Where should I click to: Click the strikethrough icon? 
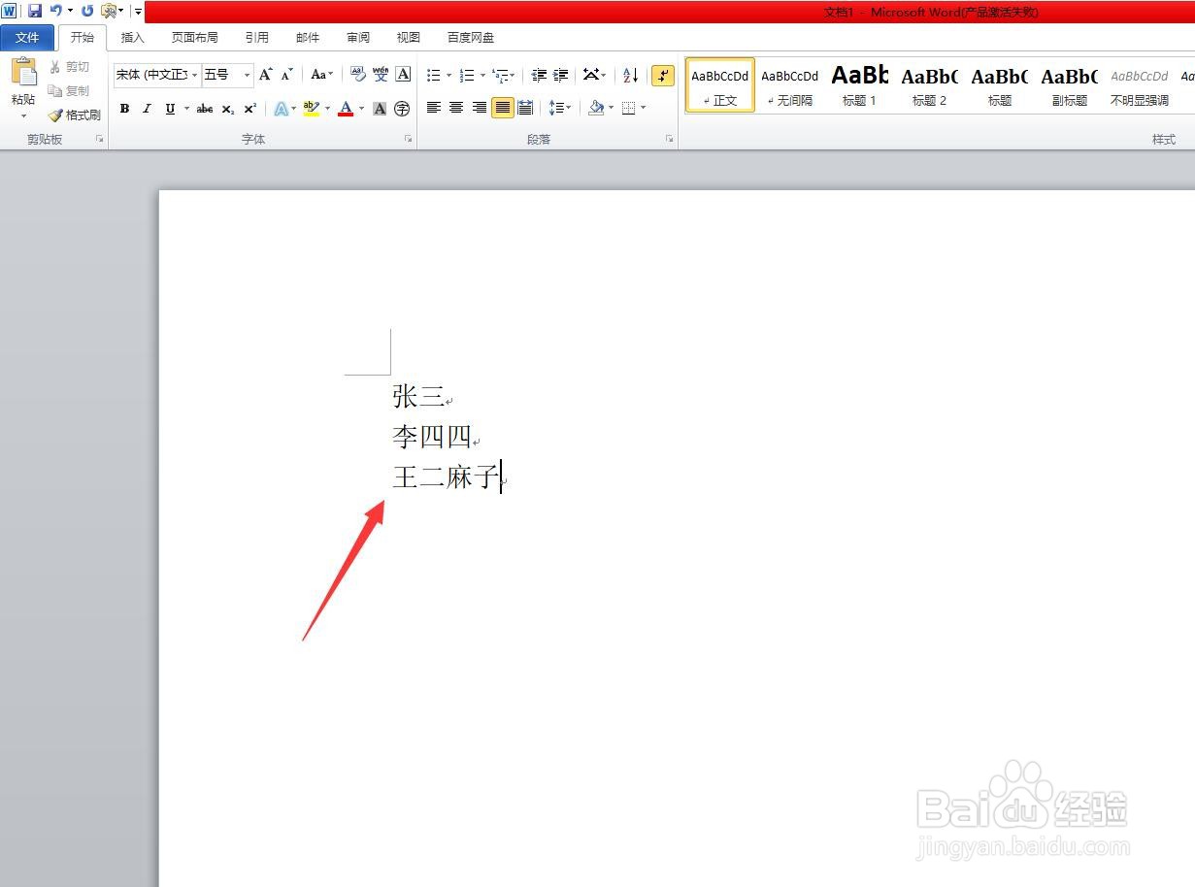pos(204,108)
